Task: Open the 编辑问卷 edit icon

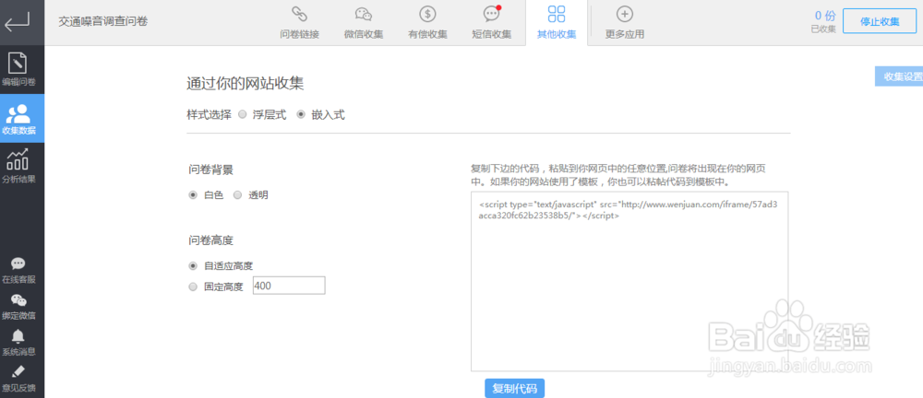Action: pos(18,63)
